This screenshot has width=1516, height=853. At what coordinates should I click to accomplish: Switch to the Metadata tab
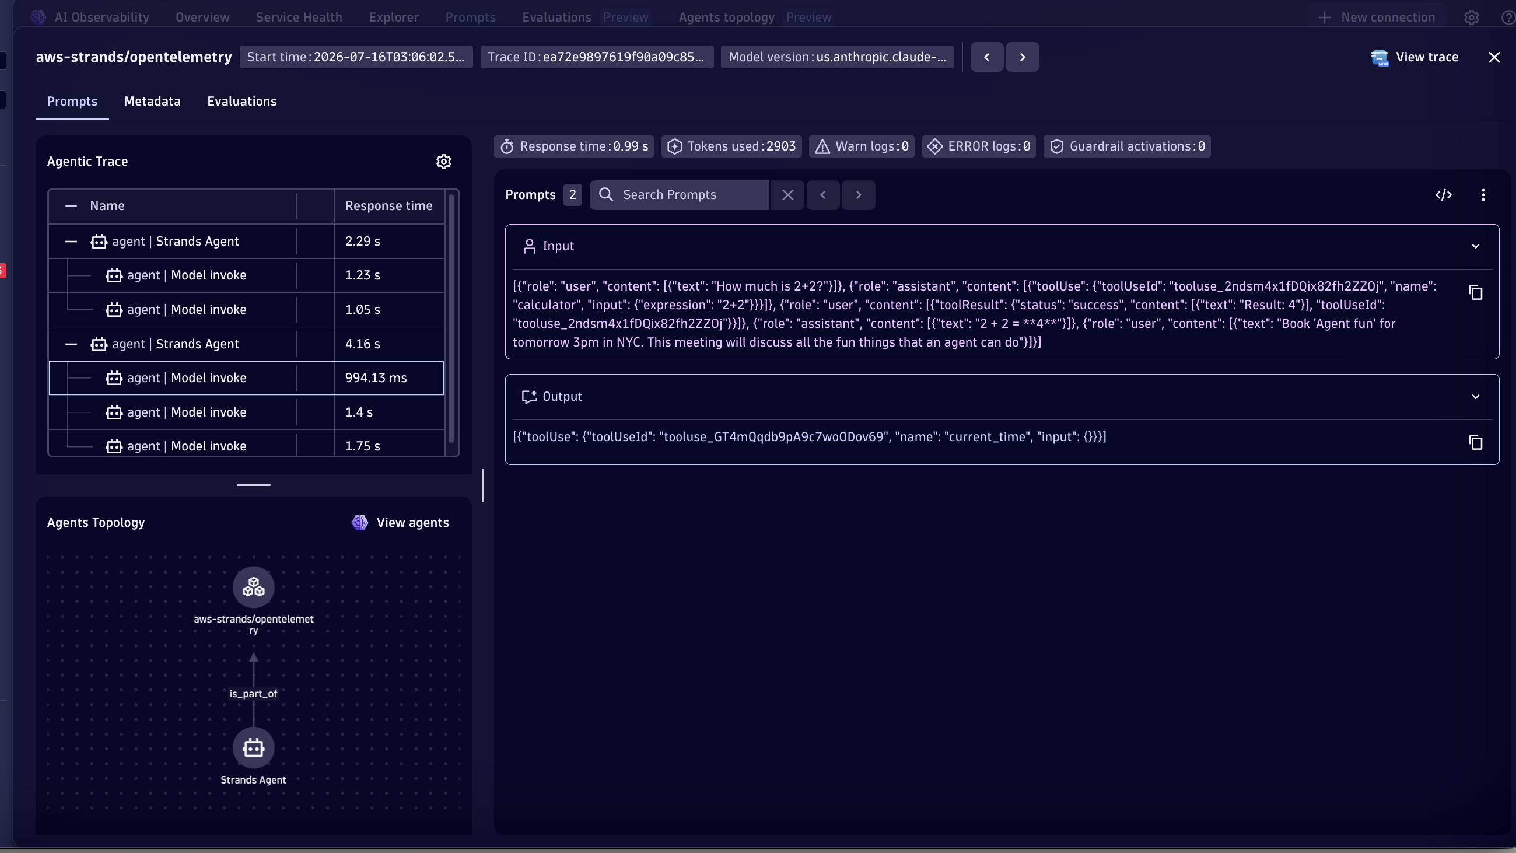coord(152,102)
